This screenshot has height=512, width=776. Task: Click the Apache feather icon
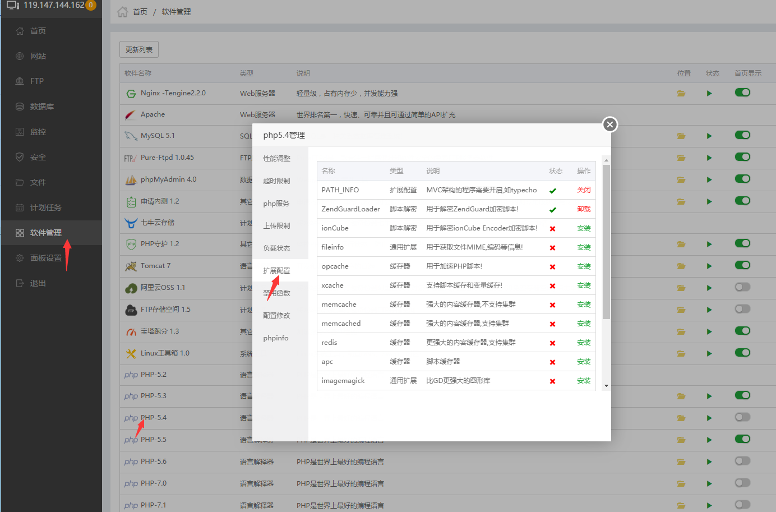[x=131, y=115]
